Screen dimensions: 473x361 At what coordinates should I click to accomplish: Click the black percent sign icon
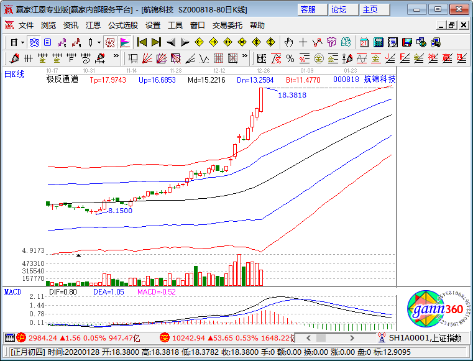(290, 58)
